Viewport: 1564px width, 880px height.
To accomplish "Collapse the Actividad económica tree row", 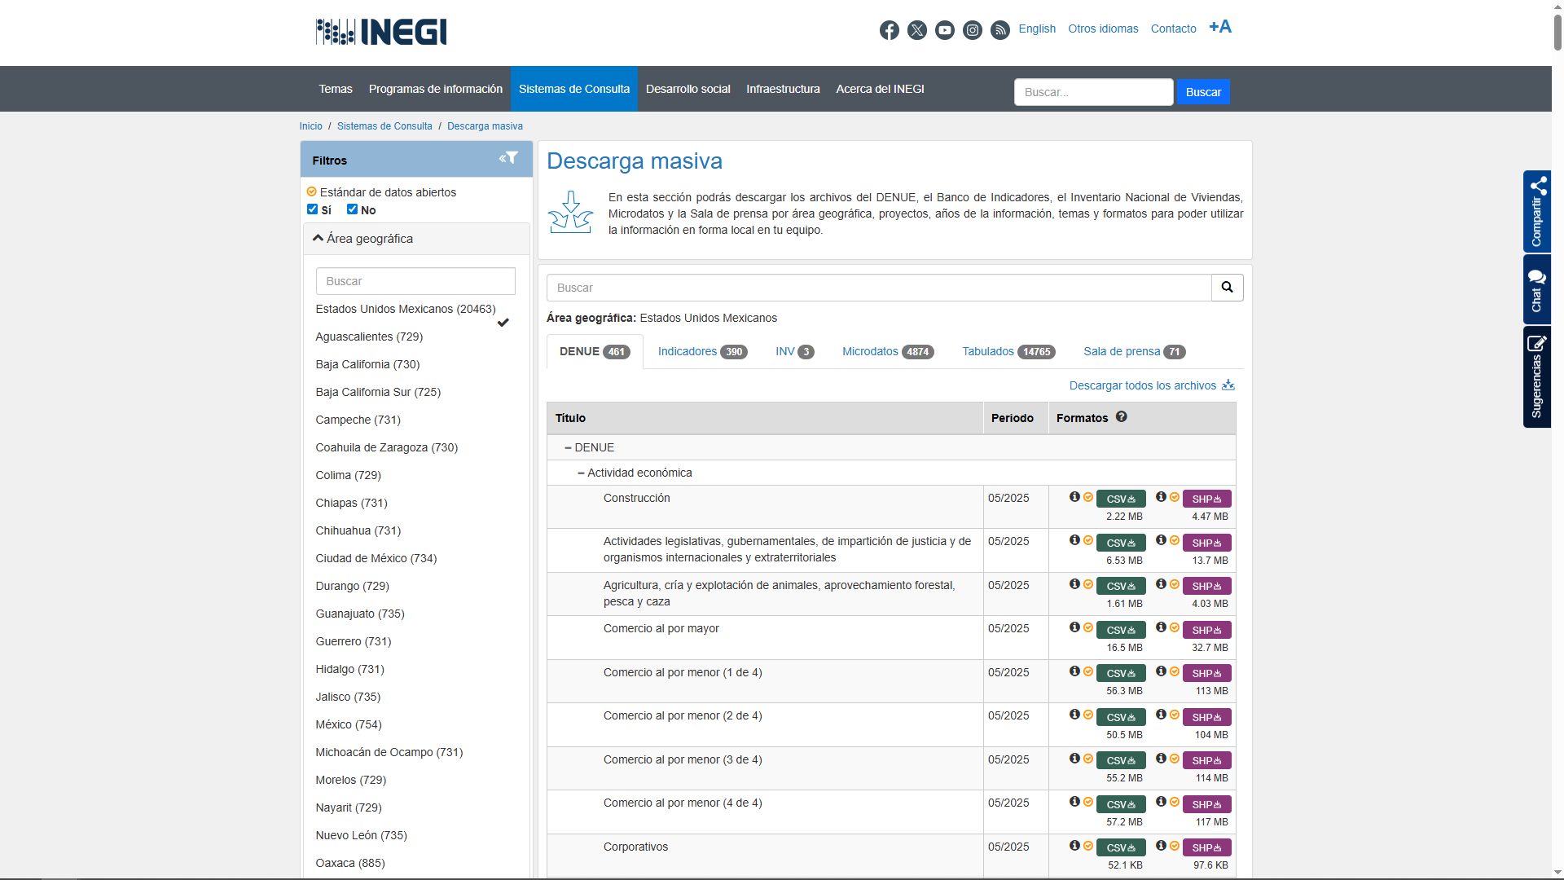I will tap(581, 473).
